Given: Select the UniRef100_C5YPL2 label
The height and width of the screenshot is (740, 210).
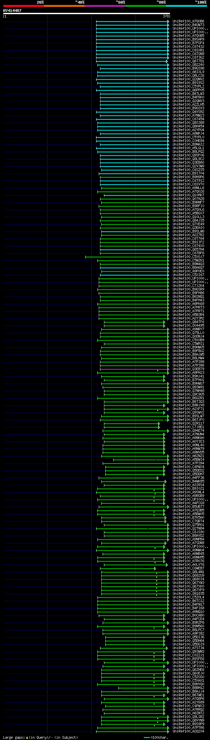Looking at the screenshot, I should pos(188,87).
